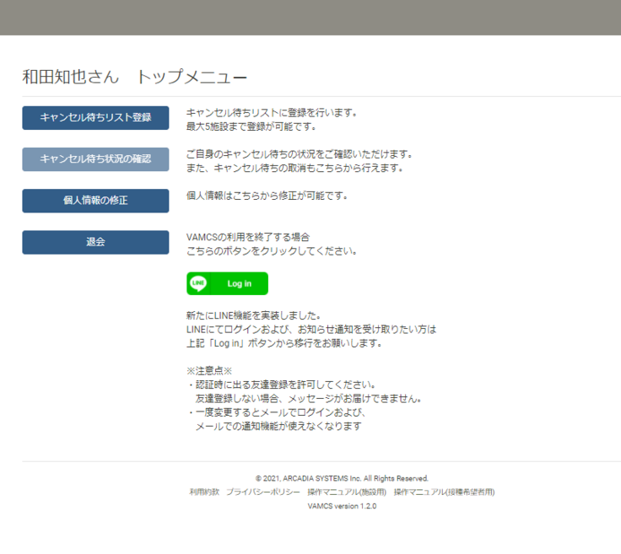Click the ※注意点※ notice heading
The height and width of the screenshot is (554, 621).
[209, 371]
